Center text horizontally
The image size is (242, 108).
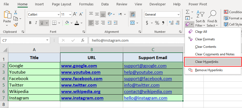coord(97,23)
